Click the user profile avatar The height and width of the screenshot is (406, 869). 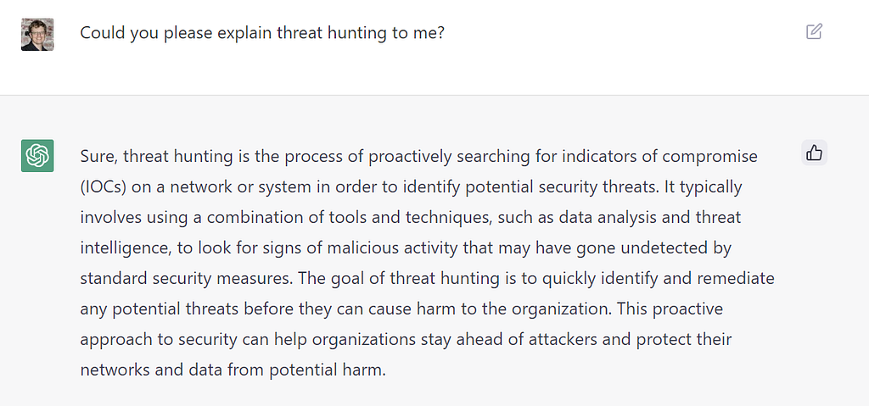37,34
